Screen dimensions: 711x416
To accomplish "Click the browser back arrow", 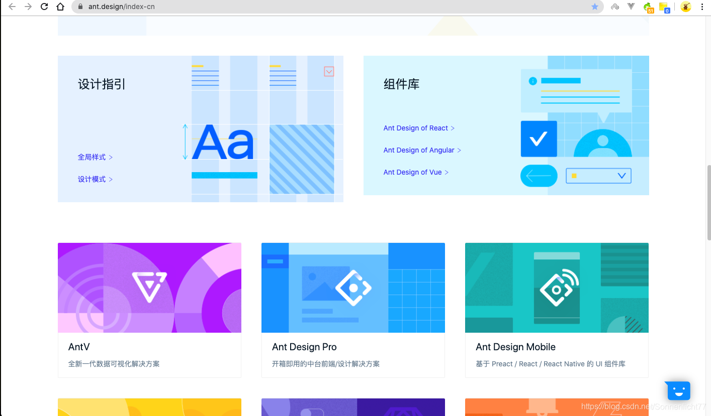I will click(12, 7).
